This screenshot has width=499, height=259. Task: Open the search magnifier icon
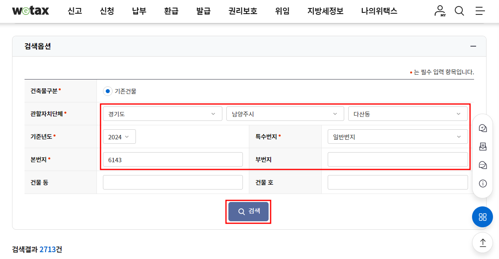point(459,11)
